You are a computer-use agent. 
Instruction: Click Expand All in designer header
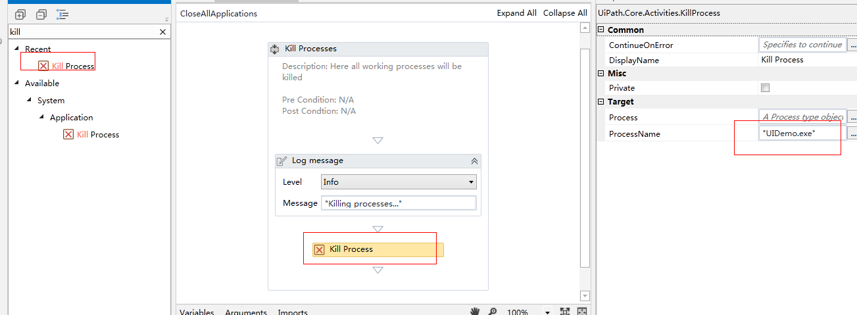[x=516, y=13]
